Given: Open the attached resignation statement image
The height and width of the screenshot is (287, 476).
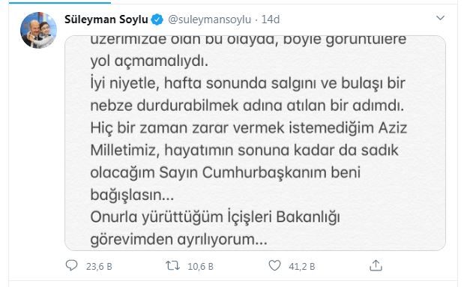Looking at the screenshot, I should click(x=256, y=143).
